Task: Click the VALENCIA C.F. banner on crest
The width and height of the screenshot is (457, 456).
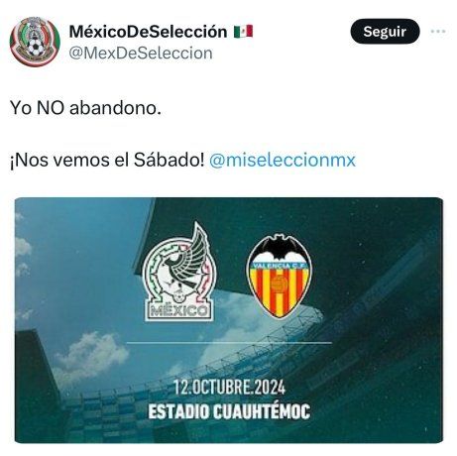Action: (x=280, y=266)
